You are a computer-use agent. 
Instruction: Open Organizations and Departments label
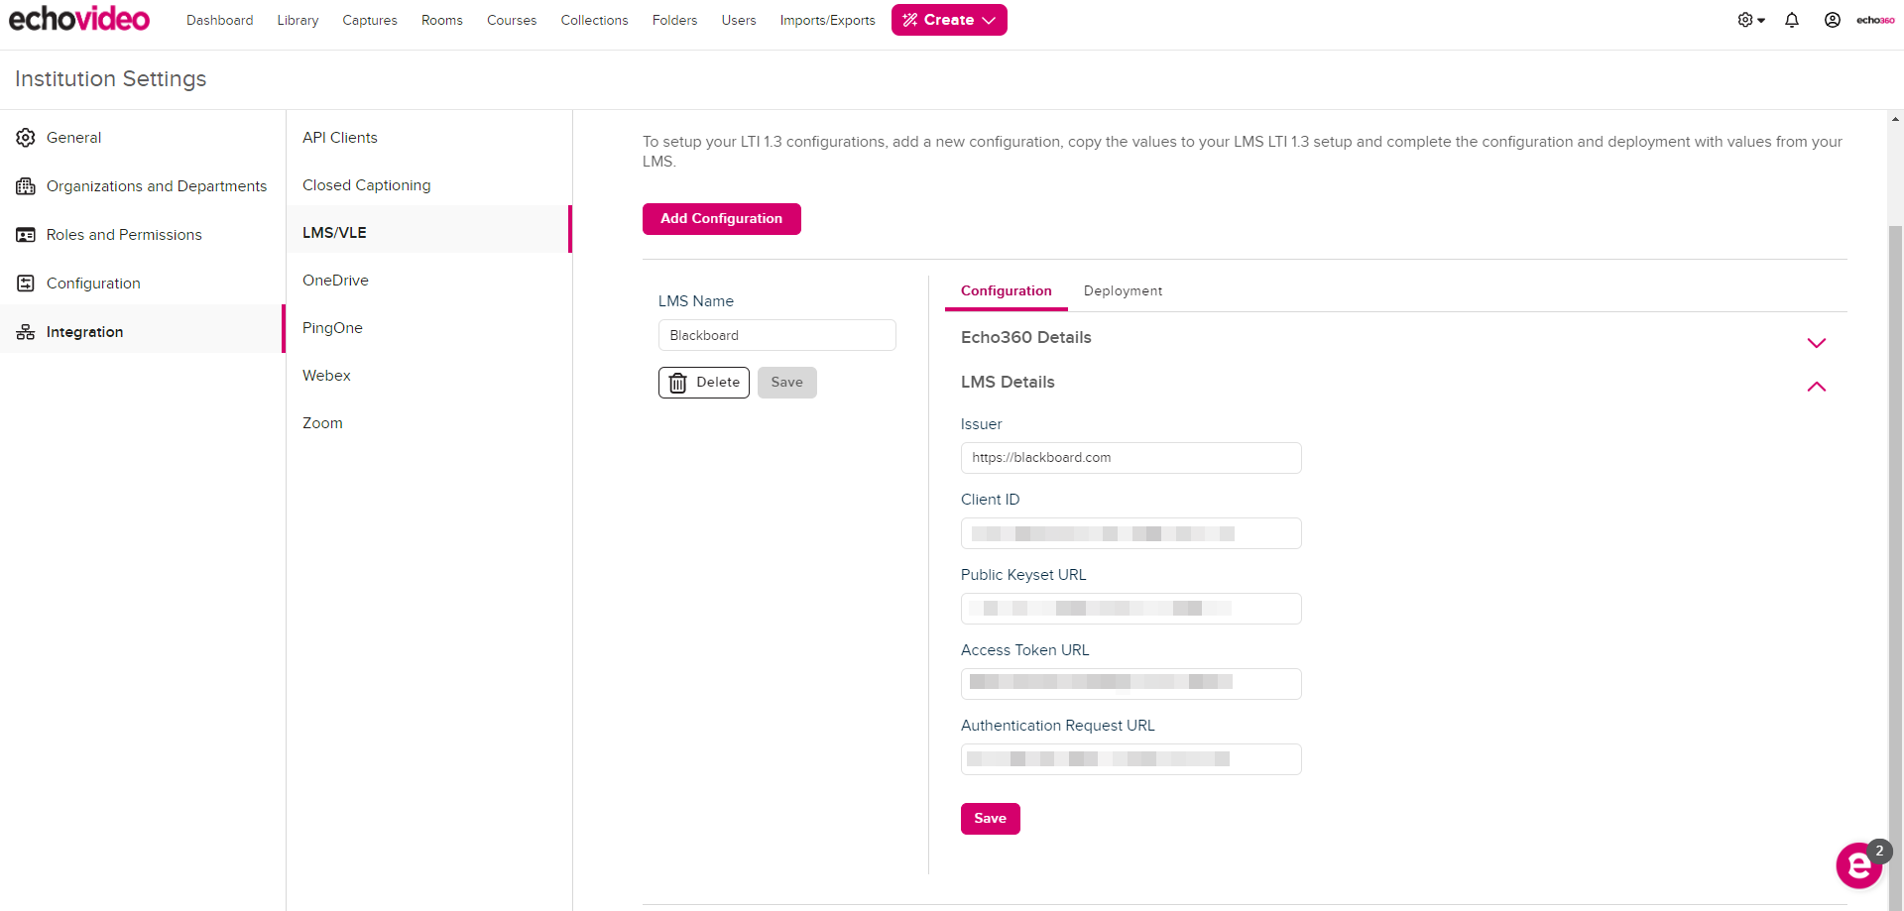(157, 186)
